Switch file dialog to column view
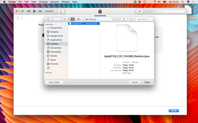The height and width of the screenshot is (123, 198). (73, 19)
